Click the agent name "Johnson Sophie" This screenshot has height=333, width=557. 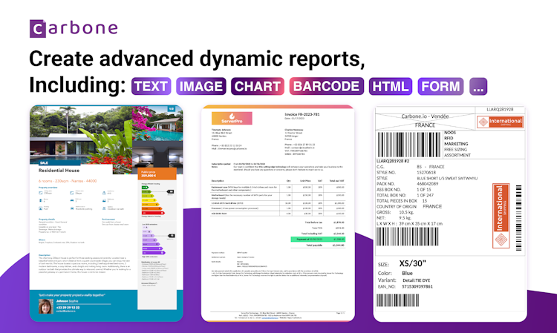(x=67, y=301)
